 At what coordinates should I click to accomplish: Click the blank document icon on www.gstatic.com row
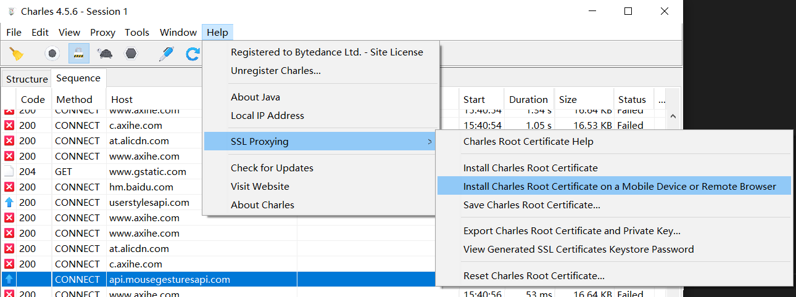coord(9,171)
